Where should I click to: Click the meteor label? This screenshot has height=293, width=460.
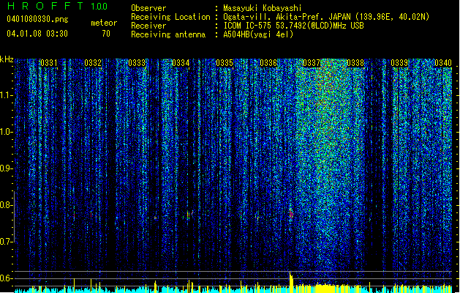[x=104, y=23]
